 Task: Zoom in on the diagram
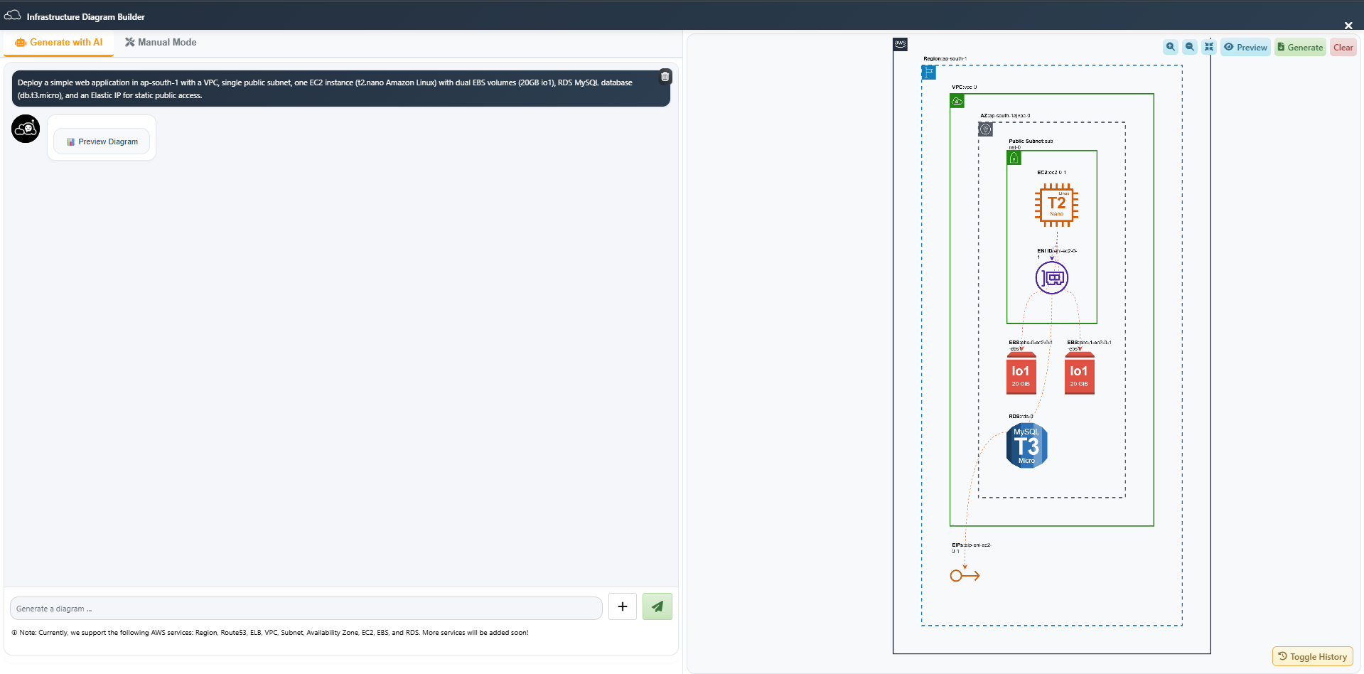tap(1171, 47)
